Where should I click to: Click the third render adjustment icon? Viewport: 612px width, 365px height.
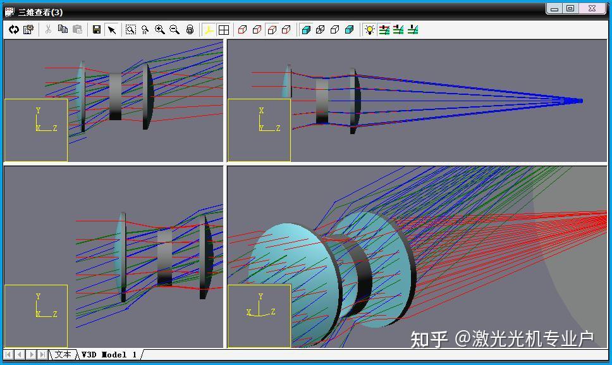coord(413,29)
